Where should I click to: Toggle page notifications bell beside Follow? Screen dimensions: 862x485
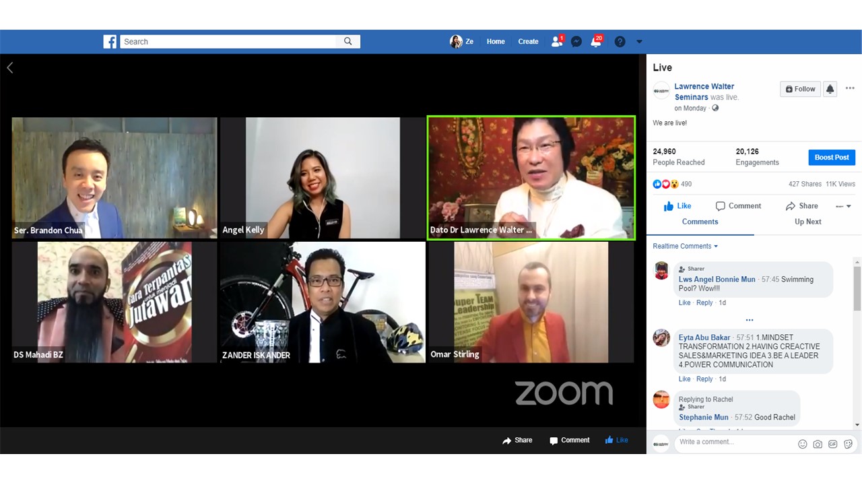830,89
